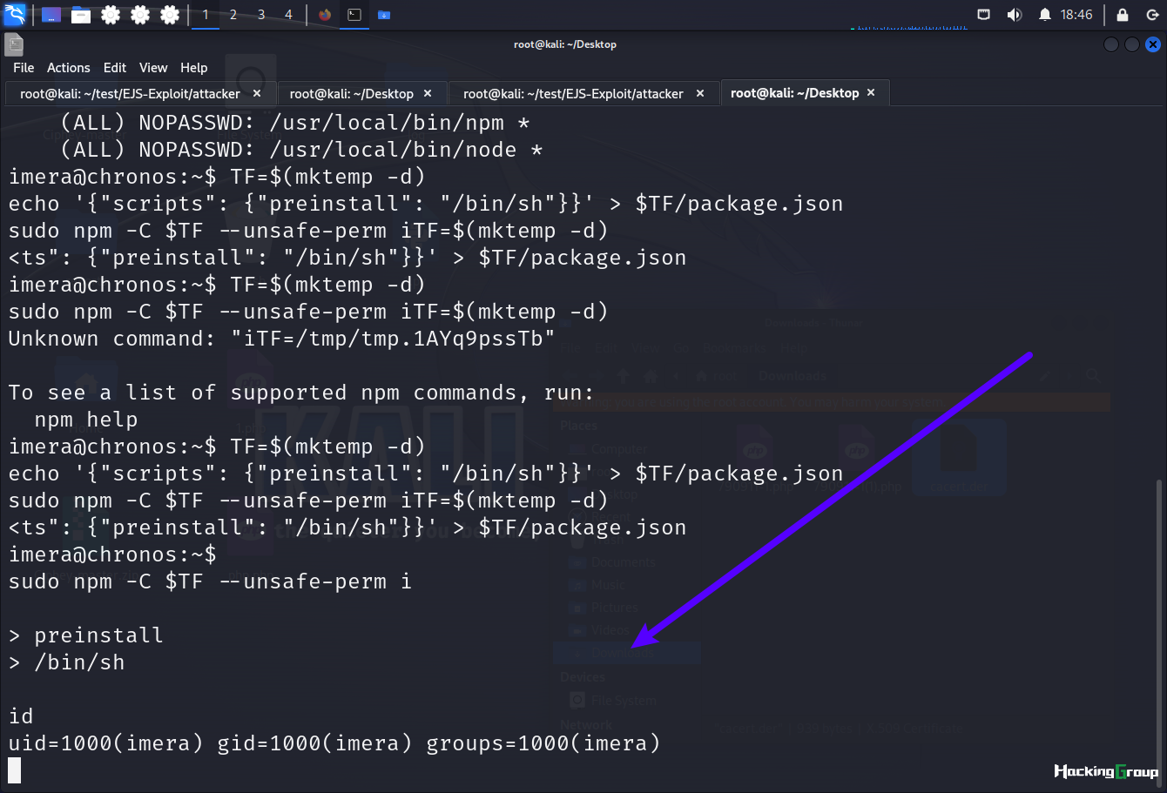Image resolution: width=1167 pixels, height=793 pixels.
Task: Switch to workspace 4
Action: click(x=289, y=15)
